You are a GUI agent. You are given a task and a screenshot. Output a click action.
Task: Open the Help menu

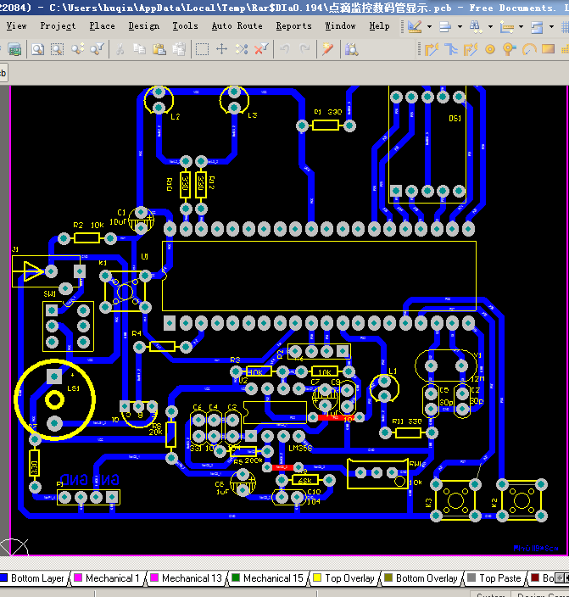379,26
